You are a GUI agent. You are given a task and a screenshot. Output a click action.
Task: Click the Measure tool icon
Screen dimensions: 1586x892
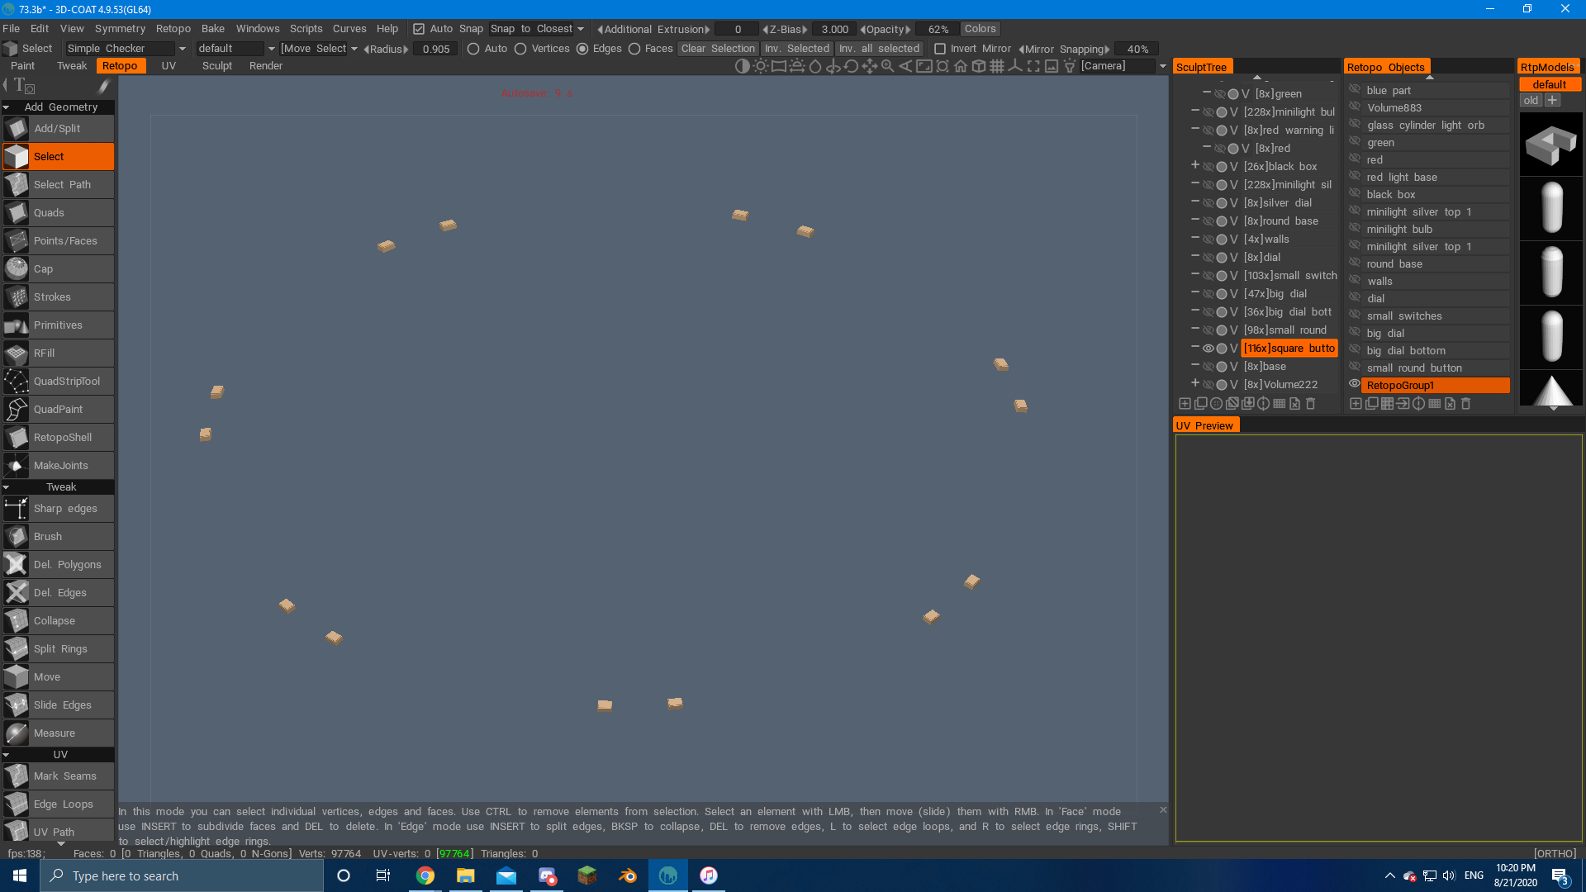17,733
